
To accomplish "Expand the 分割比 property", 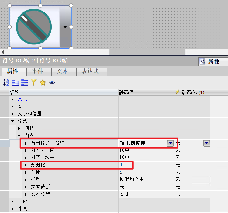I will coord(26,165).
